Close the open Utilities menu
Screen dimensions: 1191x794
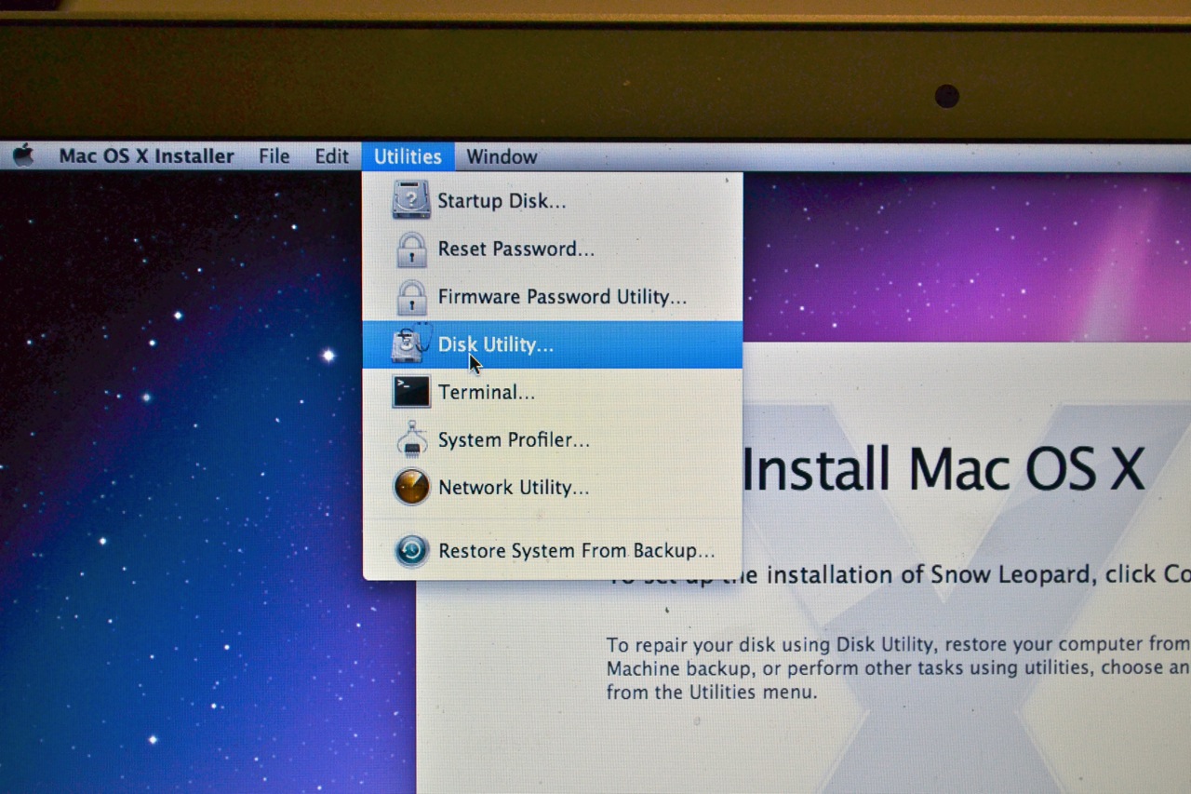(408, 156)
